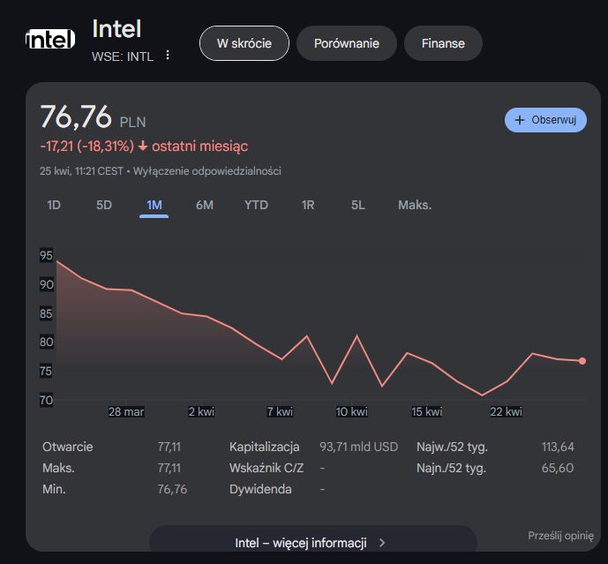Select the 1D time range
The image size is (608, 564).
coord(54,205)
